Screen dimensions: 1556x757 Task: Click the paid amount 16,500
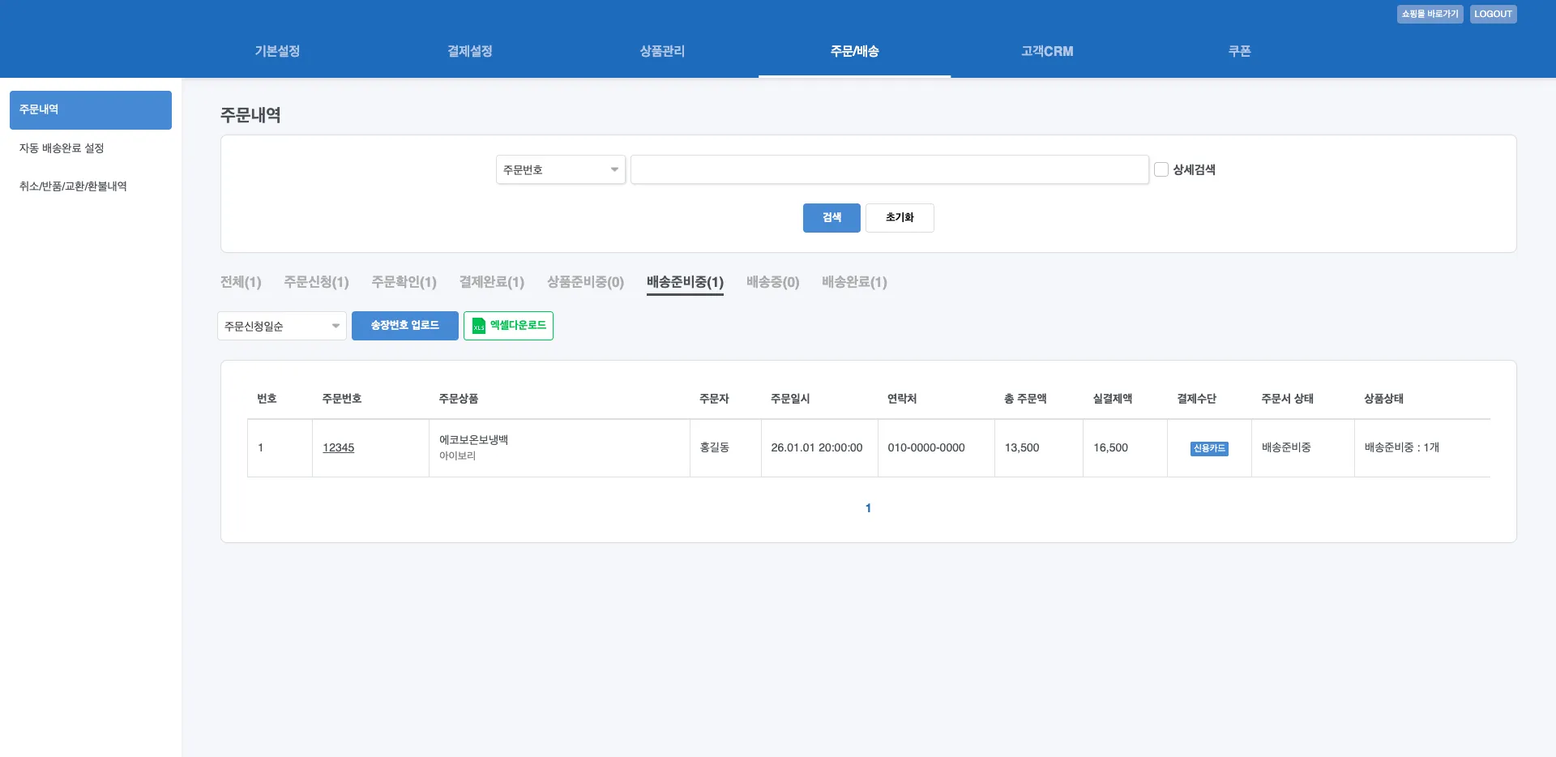click(1110, 447)
